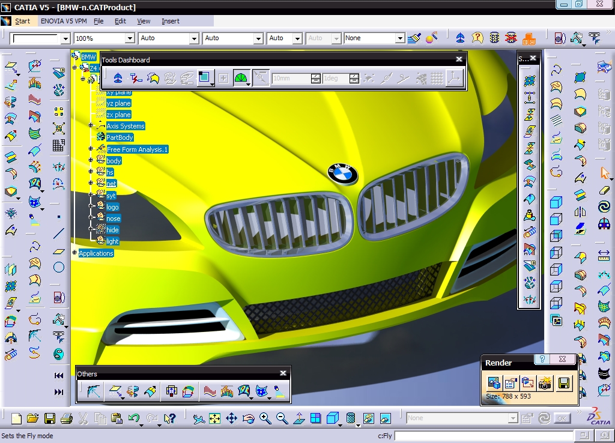
Task: Click the Render panel help question button
Action: tap(542, 359)
